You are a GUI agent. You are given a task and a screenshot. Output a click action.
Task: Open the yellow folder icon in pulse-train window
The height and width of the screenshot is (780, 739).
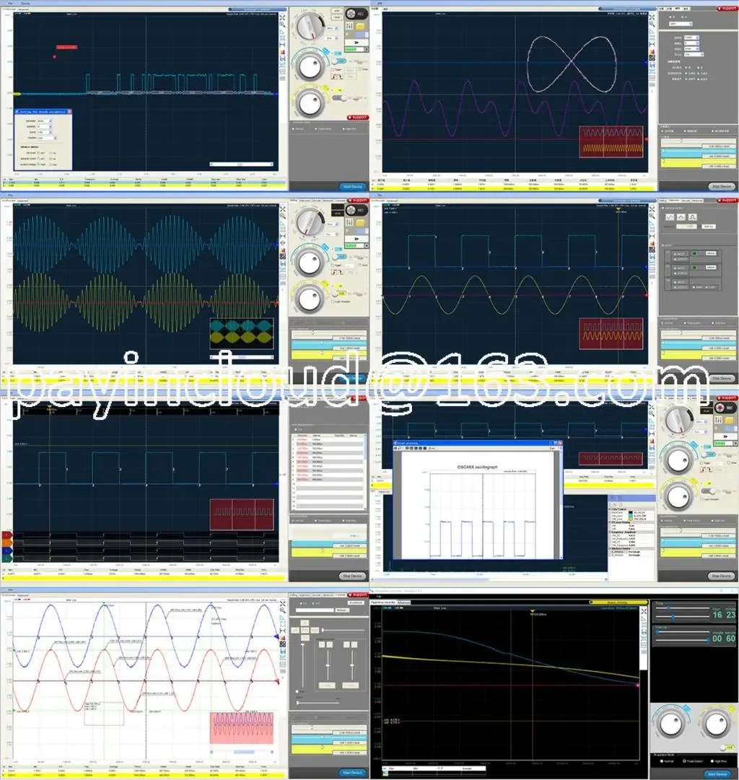click(361, 26)
